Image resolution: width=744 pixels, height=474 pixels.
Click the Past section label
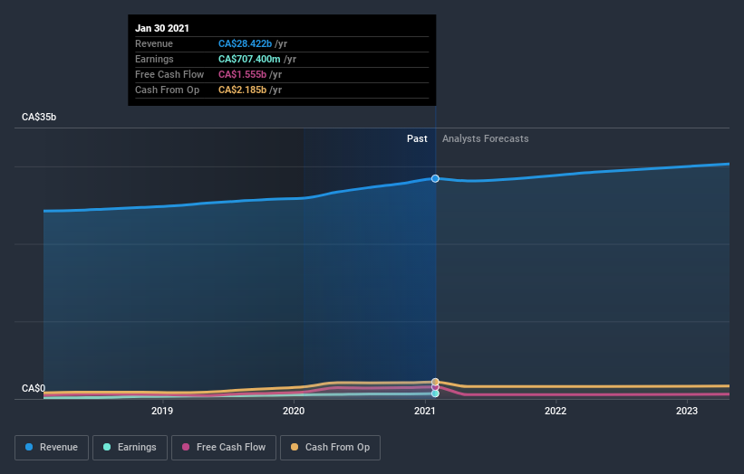pyautogui.click(x=417, y=138)
